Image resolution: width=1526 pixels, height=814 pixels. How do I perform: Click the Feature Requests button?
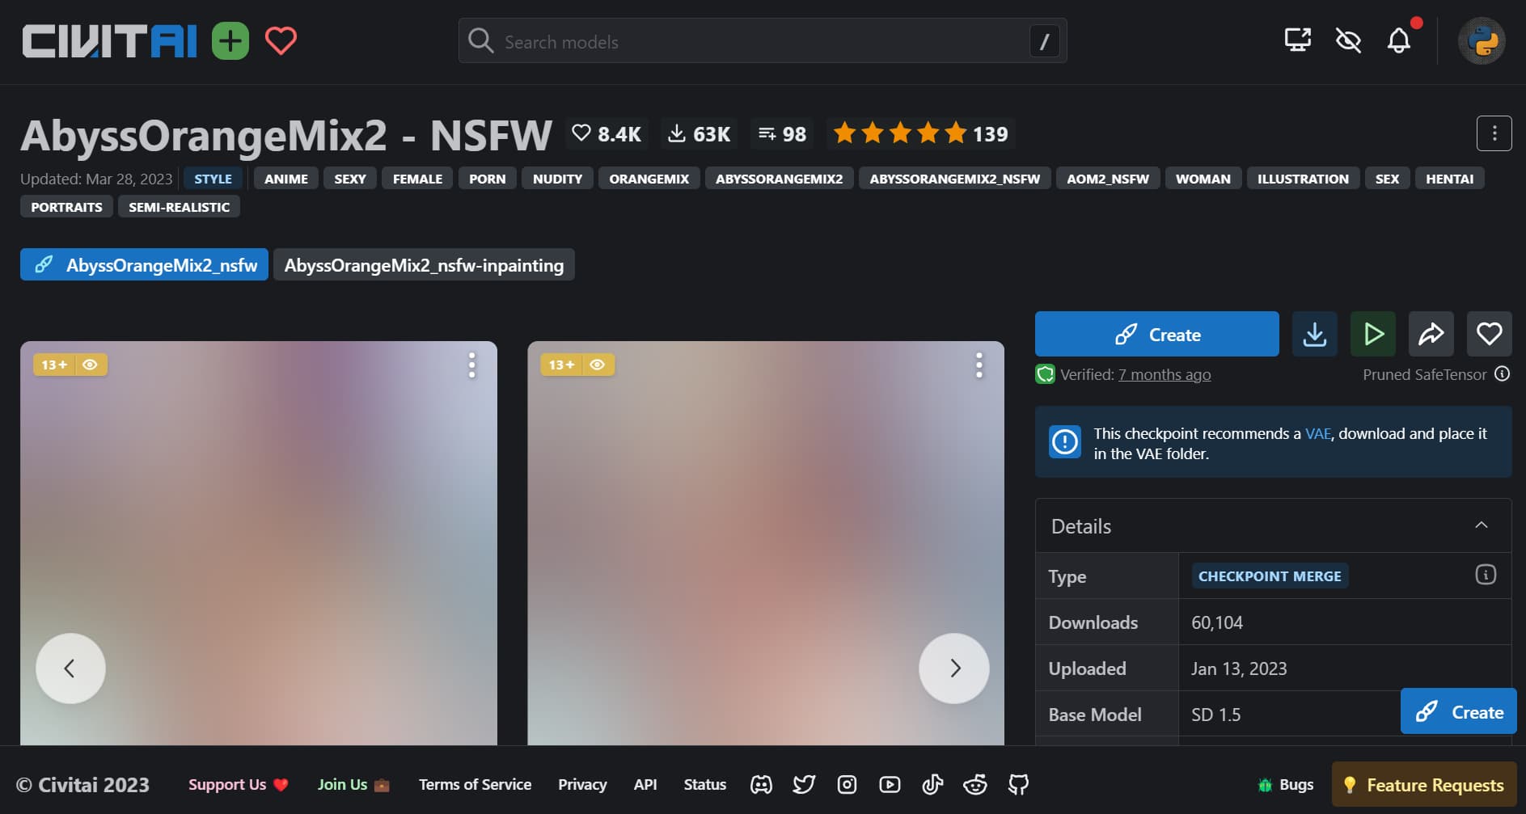(1424, 784)
